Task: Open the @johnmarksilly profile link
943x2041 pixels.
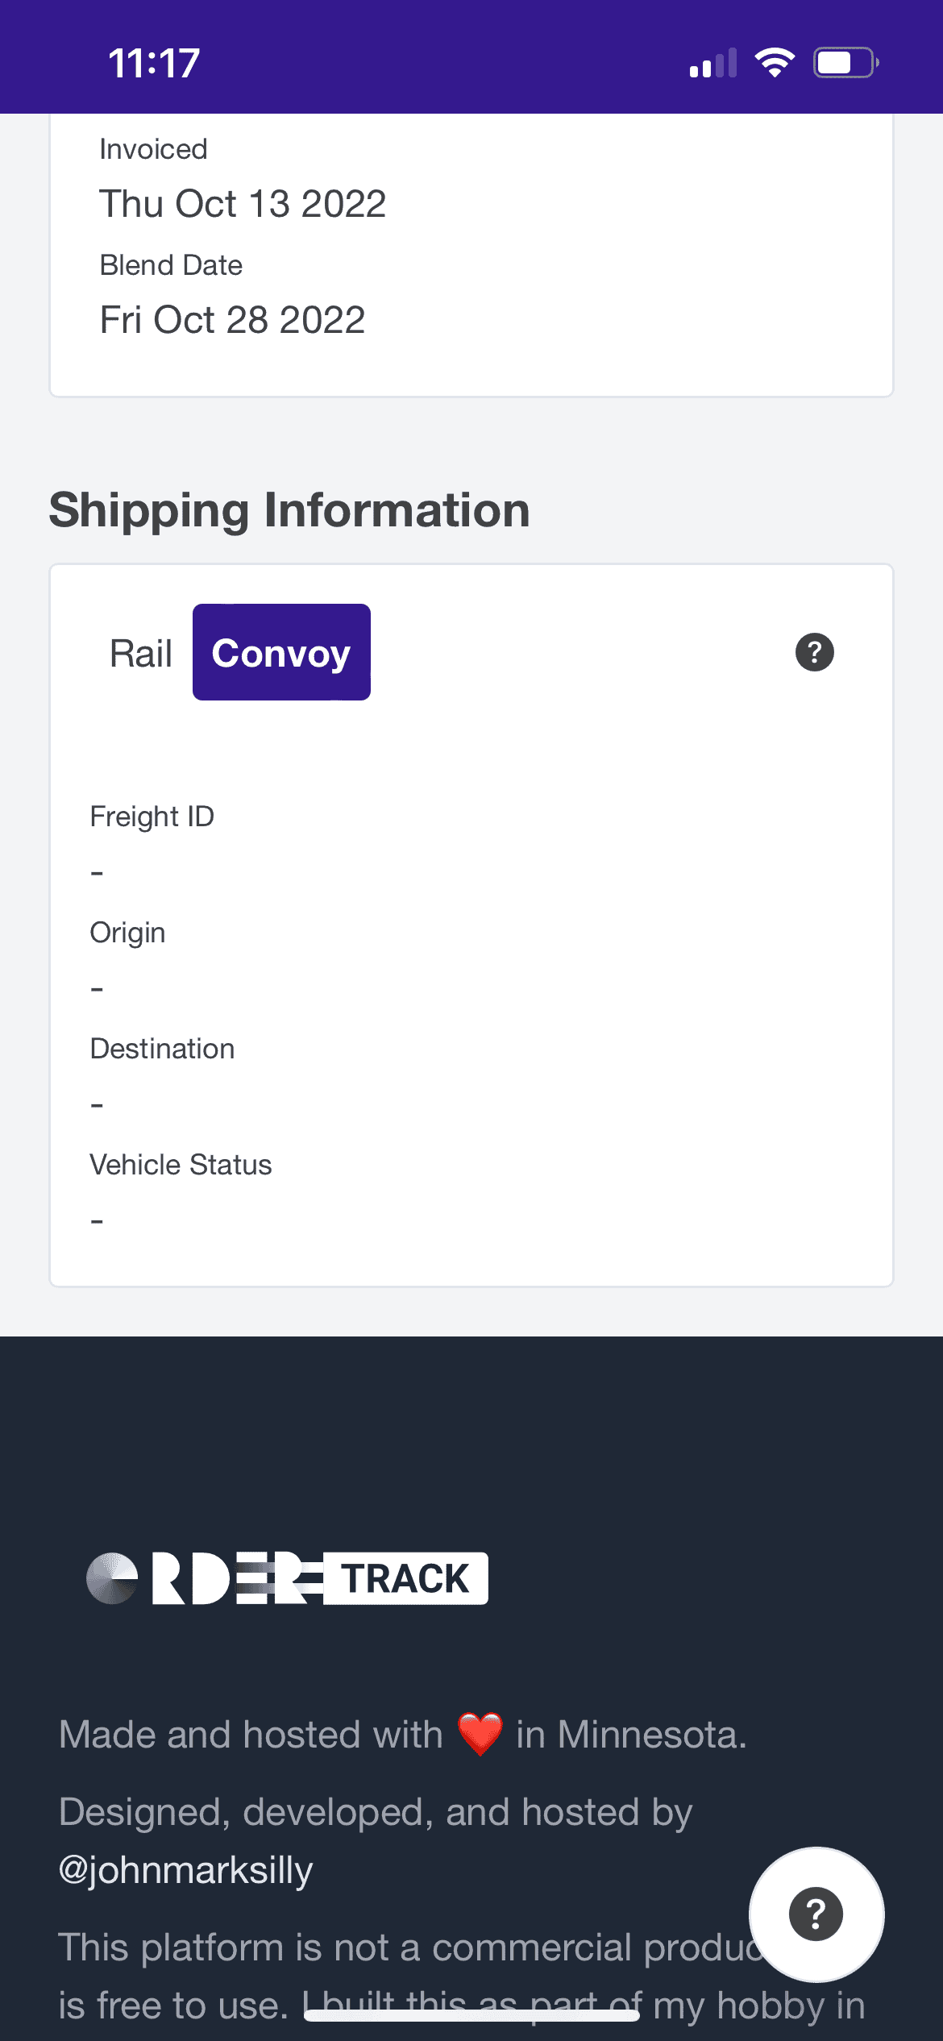Action: coord(185,1870)
